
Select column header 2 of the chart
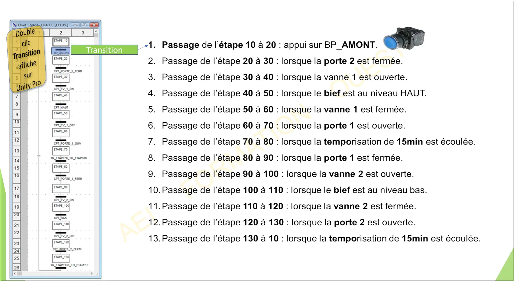60,33
